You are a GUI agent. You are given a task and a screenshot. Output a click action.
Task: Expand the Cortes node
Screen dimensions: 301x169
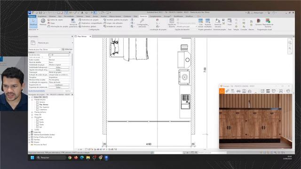tap(32, 130)
